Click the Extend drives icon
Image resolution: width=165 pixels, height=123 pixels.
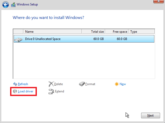coord(51,91)
